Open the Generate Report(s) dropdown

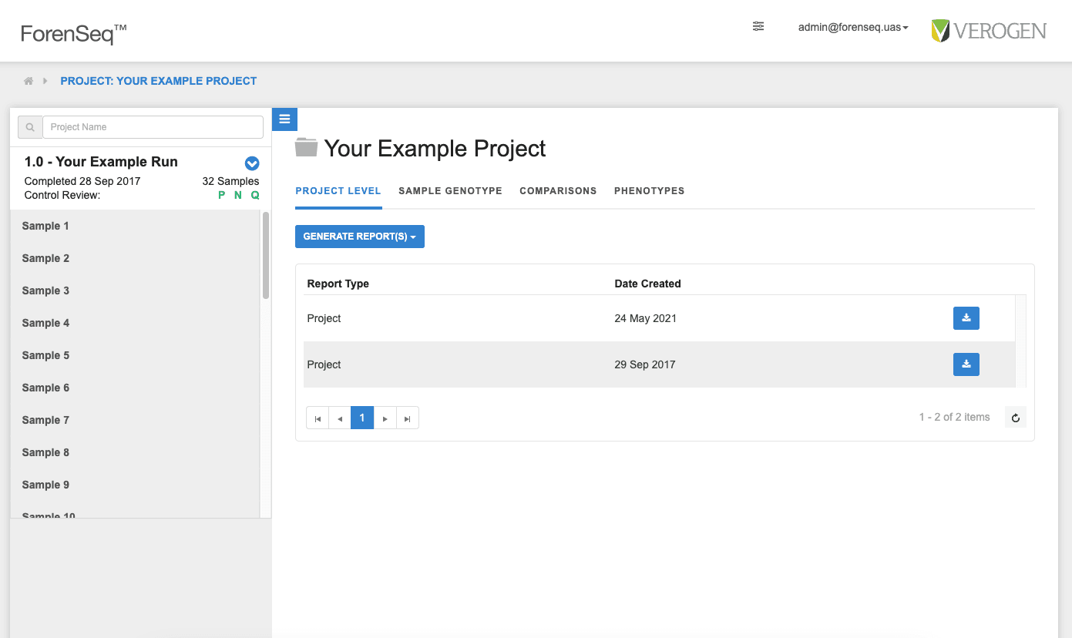[x=360, y=237]
